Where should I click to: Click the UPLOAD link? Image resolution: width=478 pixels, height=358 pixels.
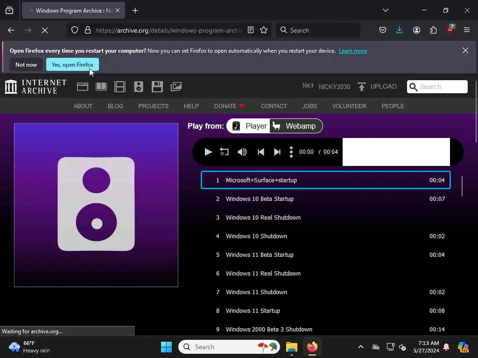click(384, 87)
